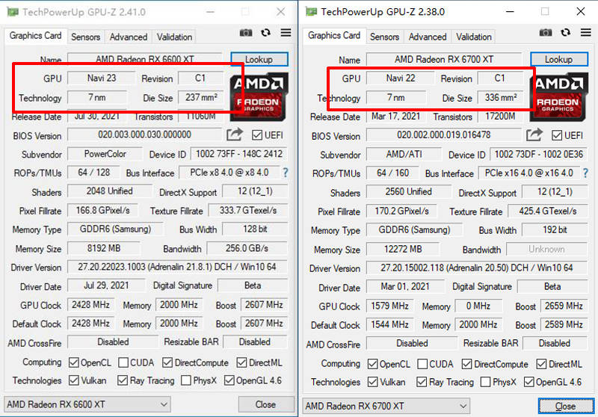Click BIOS export share icon for RX 6700 XT

tap(534, 135)
